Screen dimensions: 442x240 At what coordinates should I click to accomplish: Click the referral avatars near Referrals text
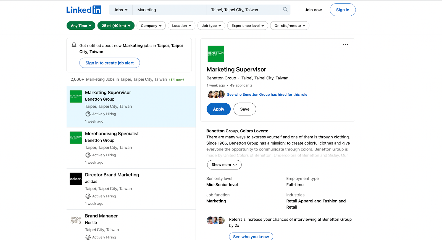(216, 220)
